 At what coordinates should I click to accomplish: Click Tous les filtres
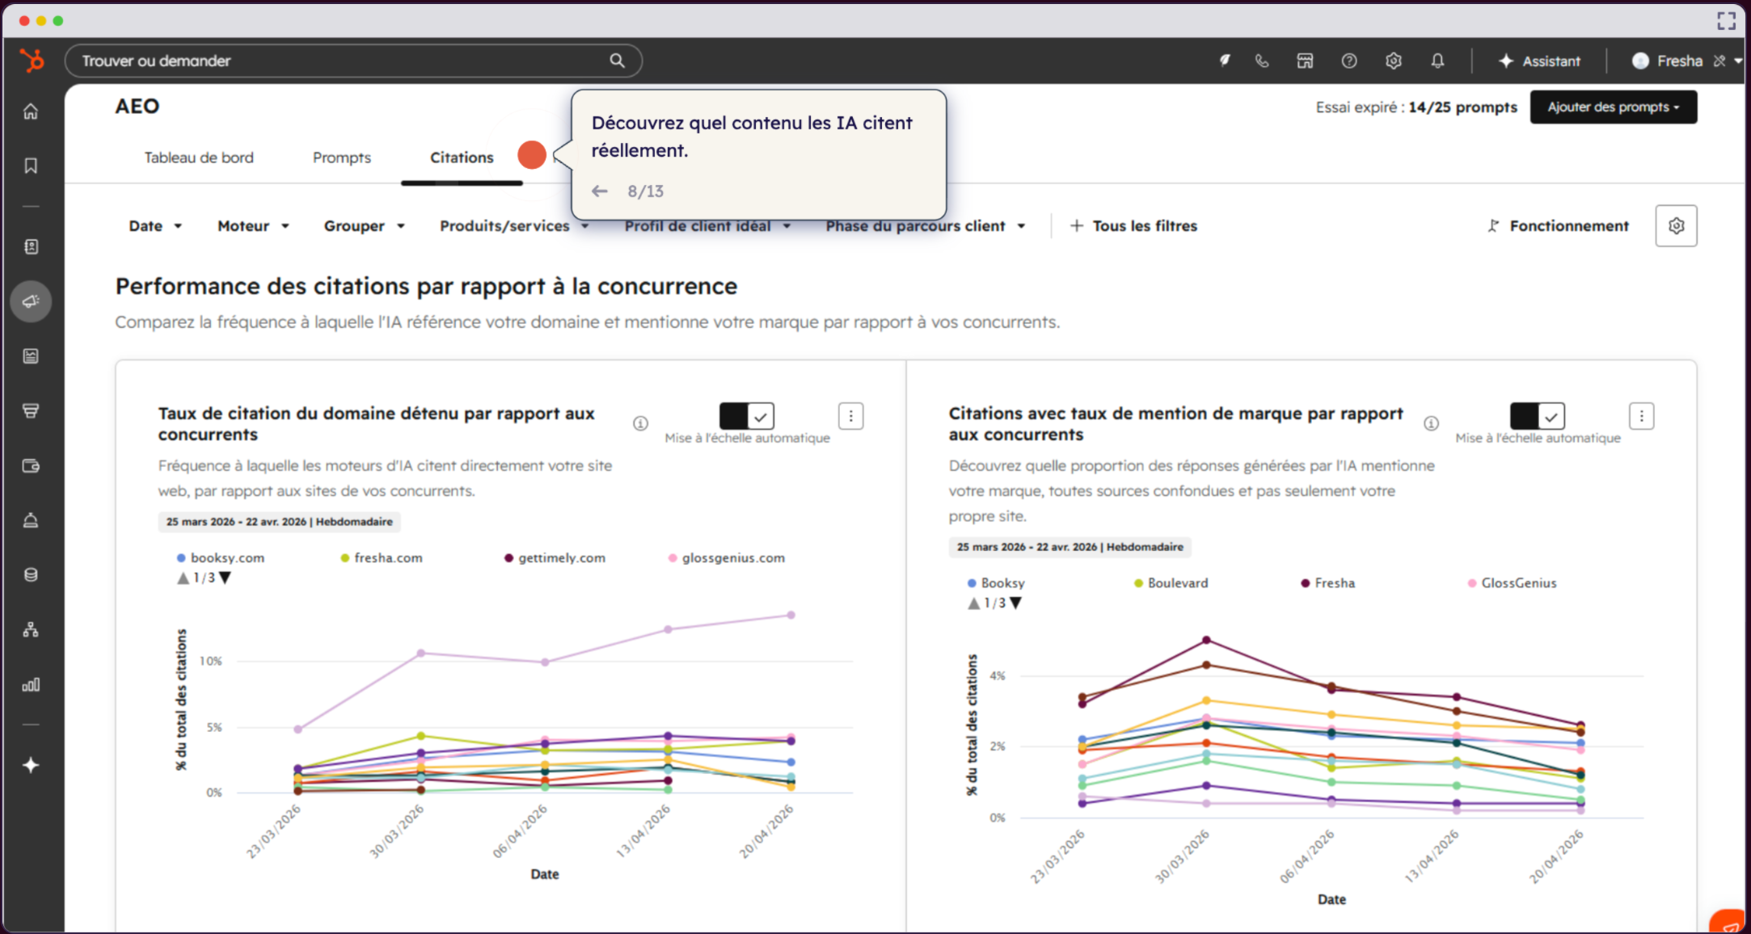click(x=1133, y=226)
